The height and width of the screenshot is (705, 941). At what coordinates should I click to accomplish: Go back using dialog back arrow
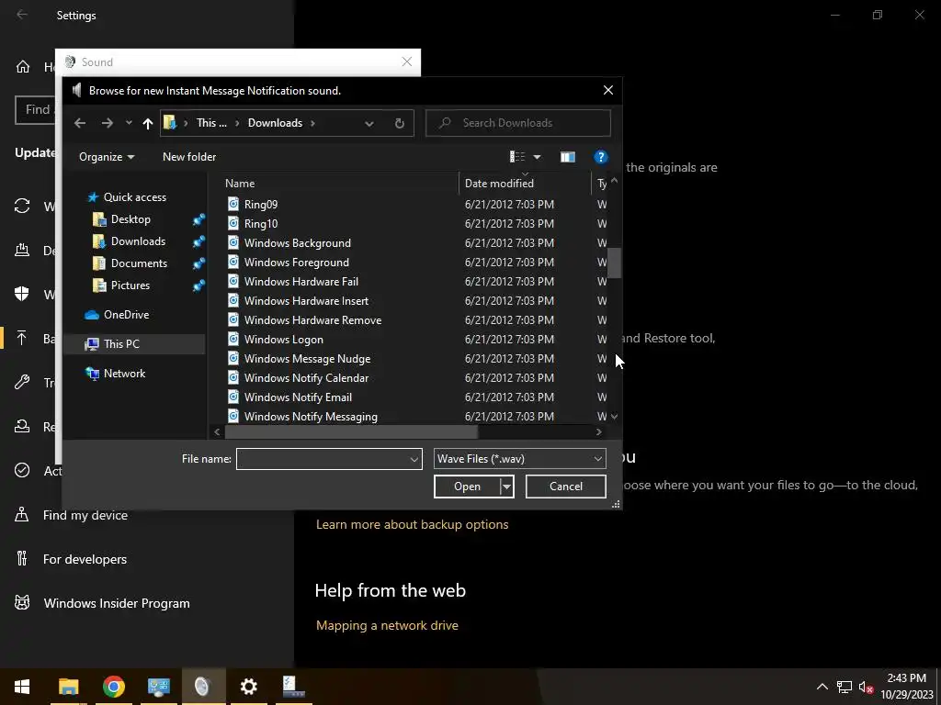[x=80, y=123]
